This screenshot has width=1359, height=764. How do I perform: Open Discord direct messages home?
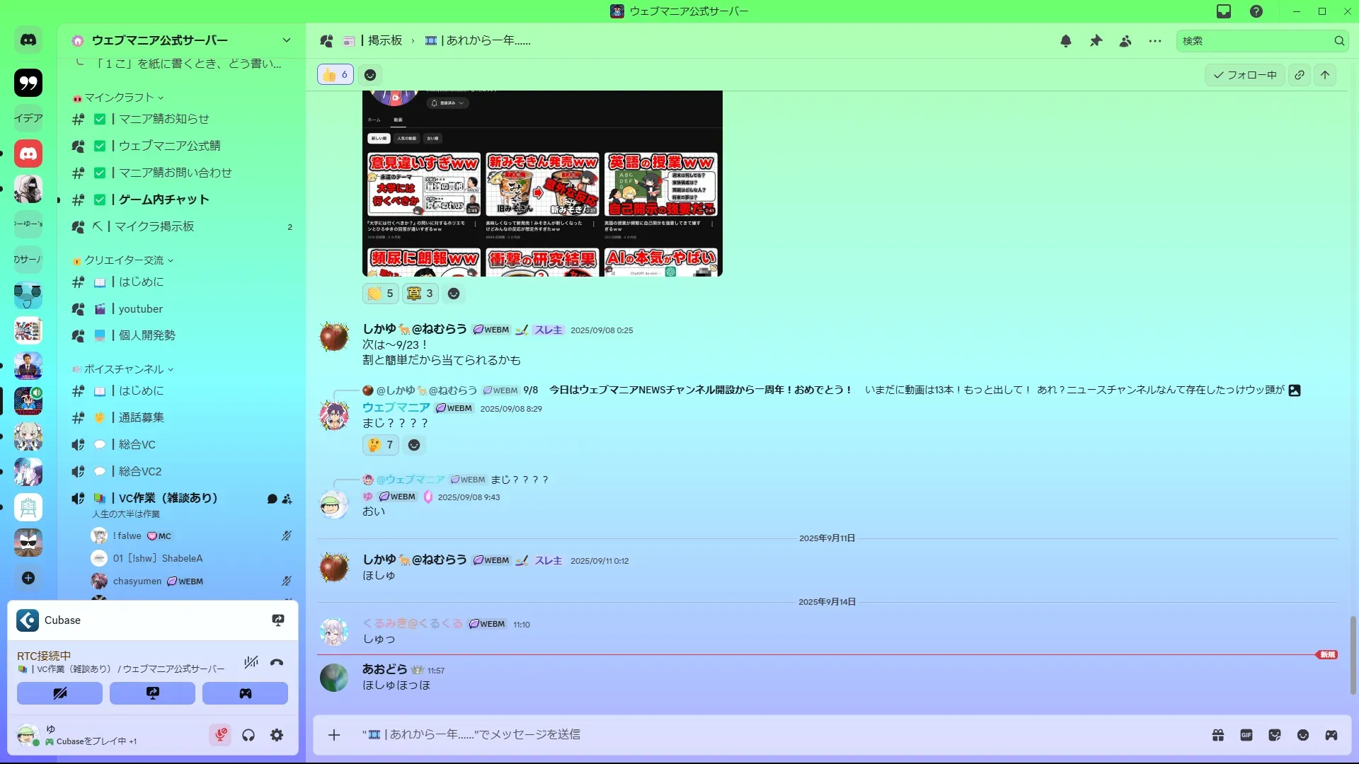[x=28, y=40]
